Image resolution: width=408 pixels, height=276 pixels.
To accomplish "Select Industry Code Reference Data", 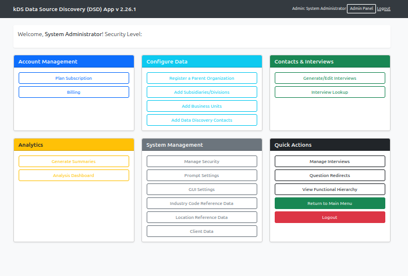I will [x=201, y=203].
